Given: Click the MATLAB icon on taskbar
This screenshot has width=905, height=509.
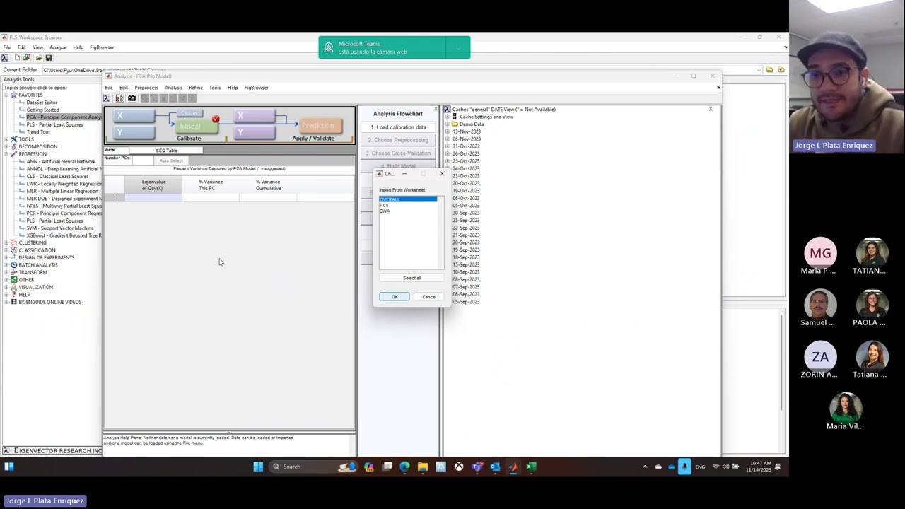Looking at the screenshot, I should (x=513, y=467).
